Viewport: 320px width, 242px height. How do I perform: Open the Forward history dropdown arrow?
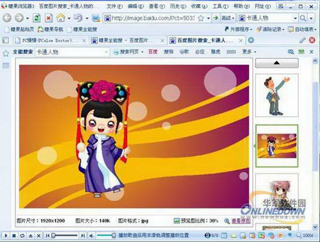27,18
